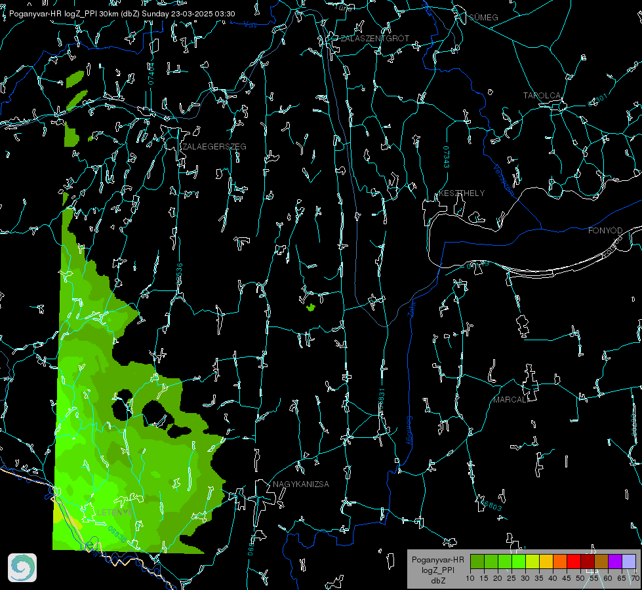The width and height of the screenshot is (642, 590).
Task: Select the 60-65 dBZ purple legend swatch
Action: pyautogui.click(x=615, y=561)
